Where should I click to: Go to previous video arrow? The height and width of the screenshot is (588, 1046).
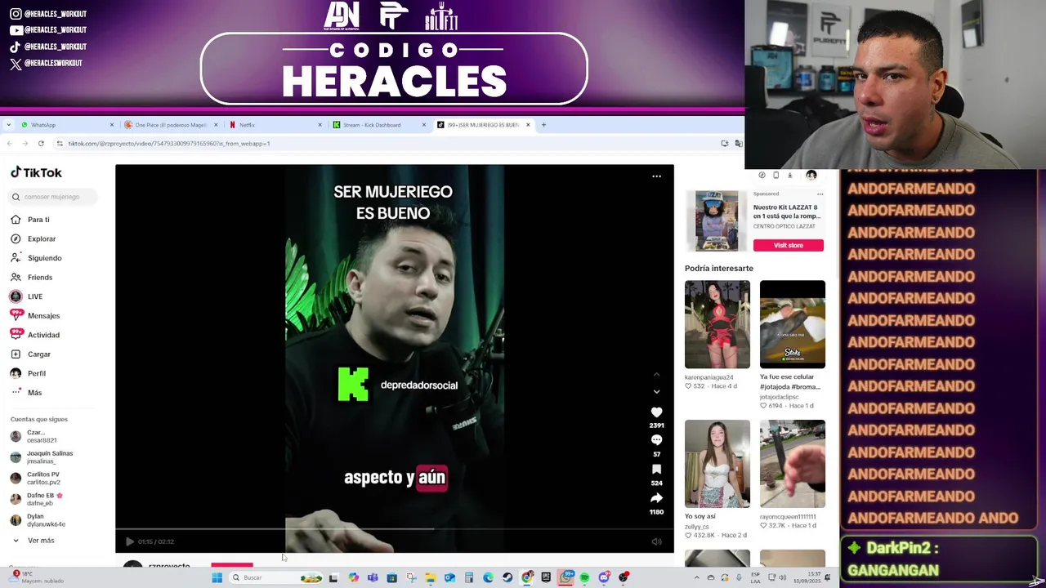point(656,375)
